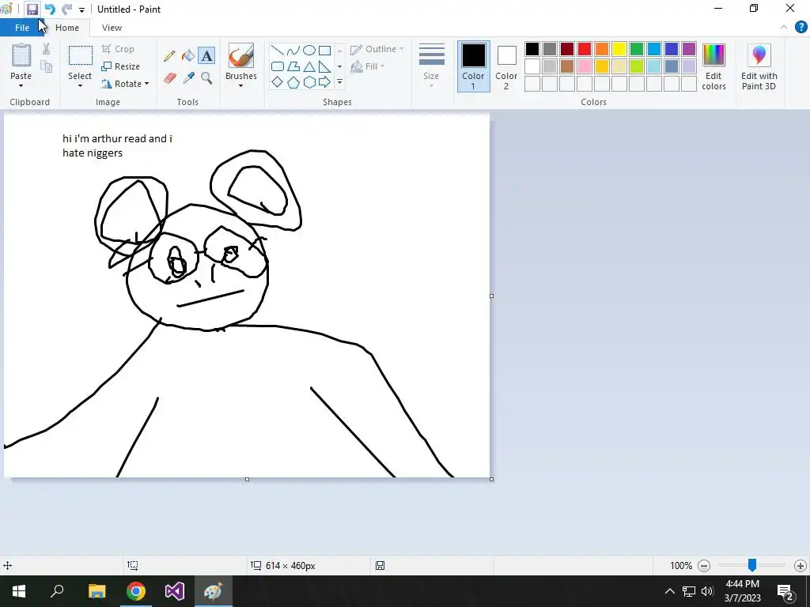This screenshot has height=607, width=810.
Task: Click the Redo arrow in title bar
Action: tap(66, 9)
